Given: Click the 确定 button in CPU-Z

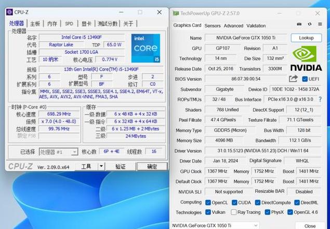Looking at the screenshot, I should coord(152,167).
